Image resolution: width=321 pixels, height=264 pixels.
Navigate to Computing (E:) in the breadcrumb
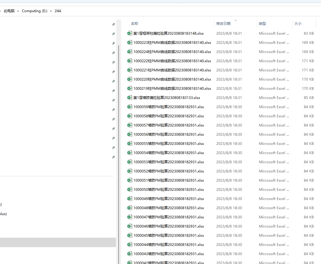(34, 11)
